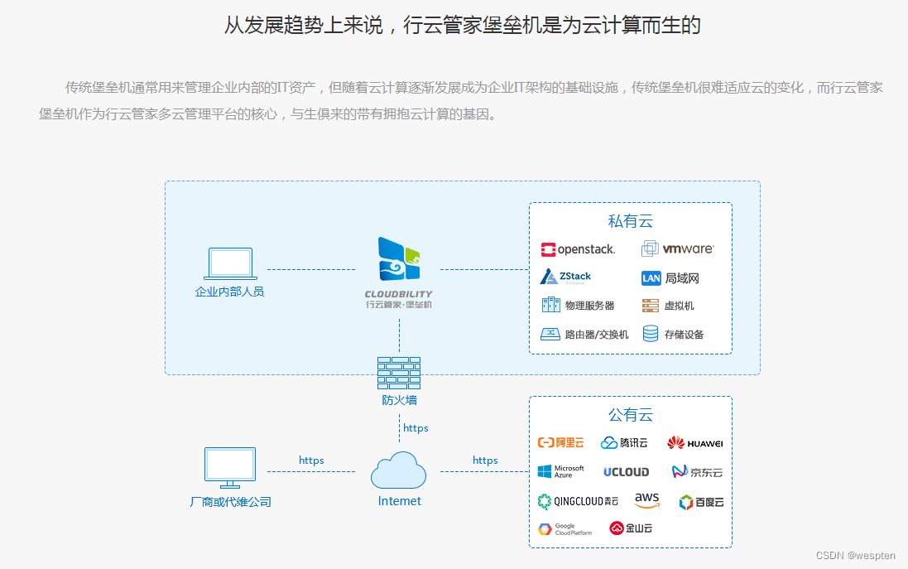The width and height of the screenshot is (908, 569).
Task: Click the openstack logo
Action: pos(578,250)
